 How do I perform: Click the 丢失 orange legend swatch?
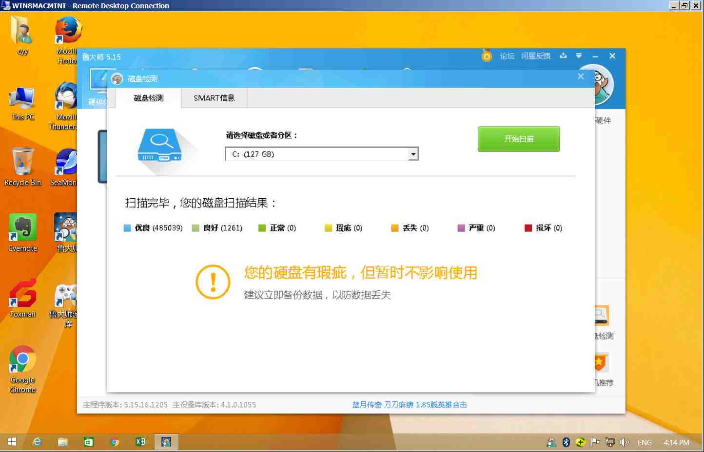pyautogui.click(x=395, y=228)
